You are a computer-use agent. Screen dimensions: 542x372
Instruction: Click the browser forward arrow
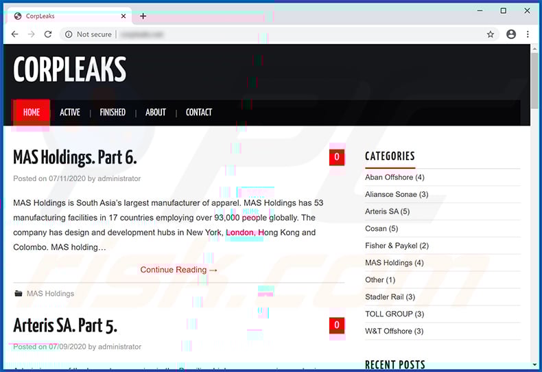pyautogui.click(x=31, y=34)
